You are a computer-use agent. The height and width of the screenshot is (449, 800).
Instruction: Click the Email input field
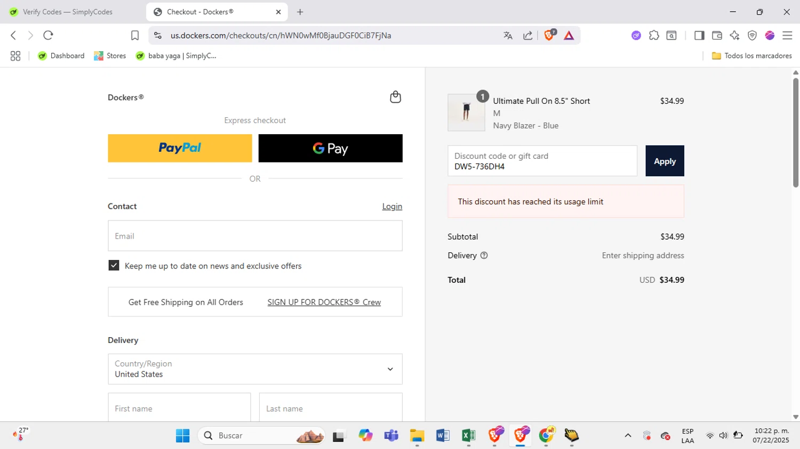coord(255,236)
